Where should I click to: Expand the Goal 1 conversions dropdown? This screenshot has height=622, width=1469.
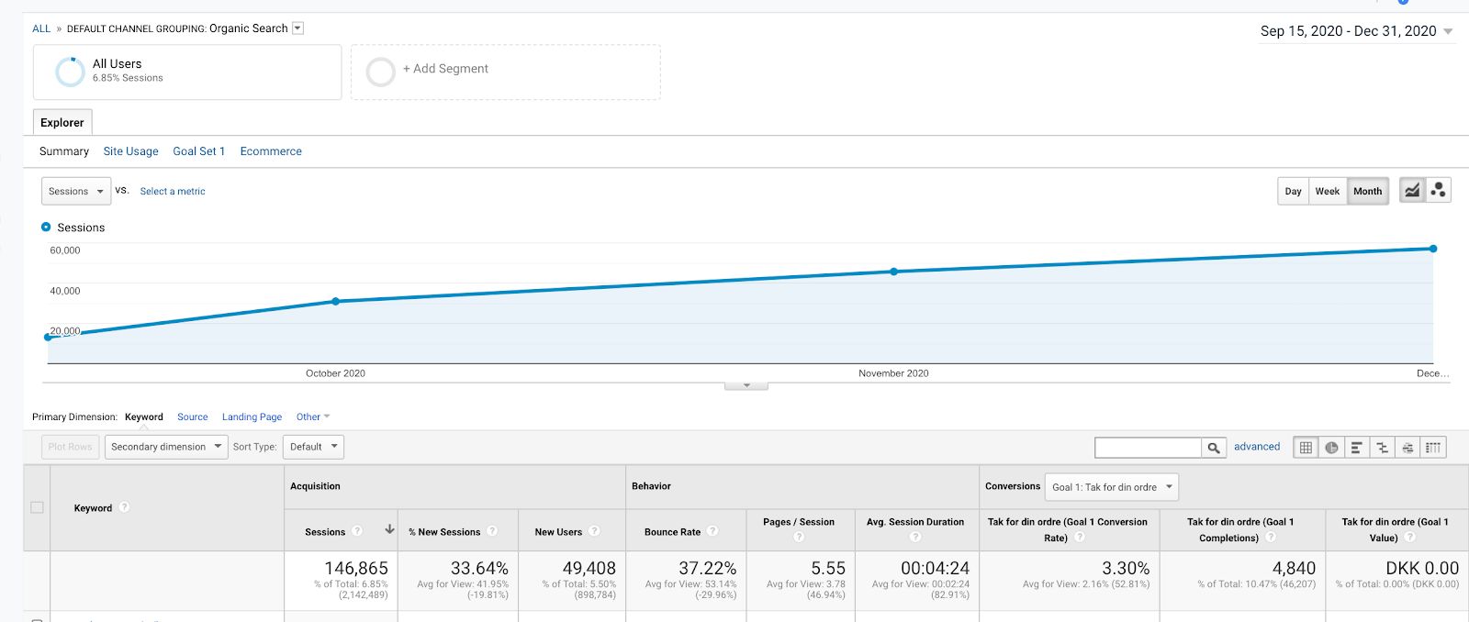click(x=1112, y=487)
